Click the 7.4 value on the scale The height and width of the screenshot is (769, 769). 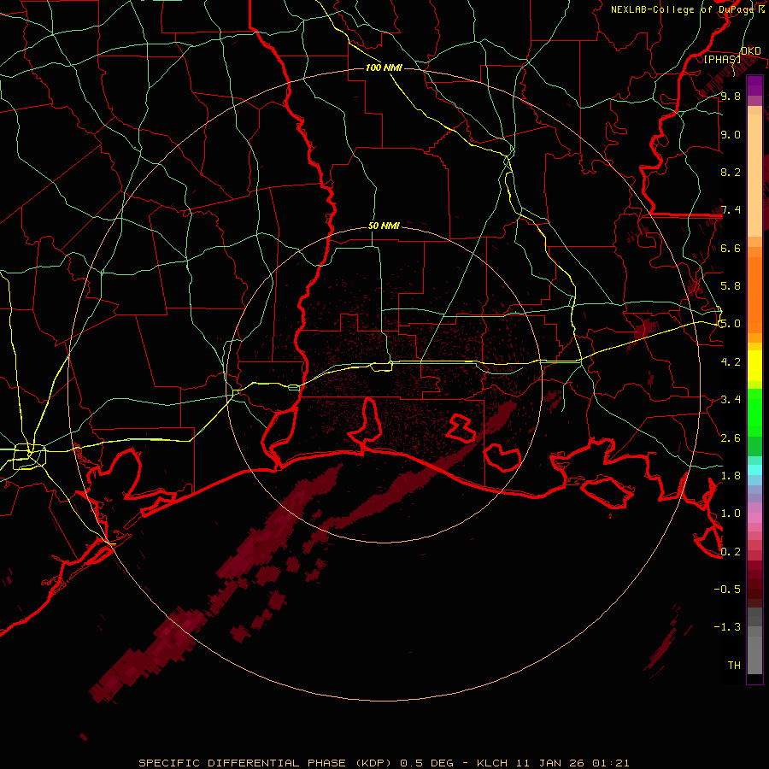pos(731,210)
